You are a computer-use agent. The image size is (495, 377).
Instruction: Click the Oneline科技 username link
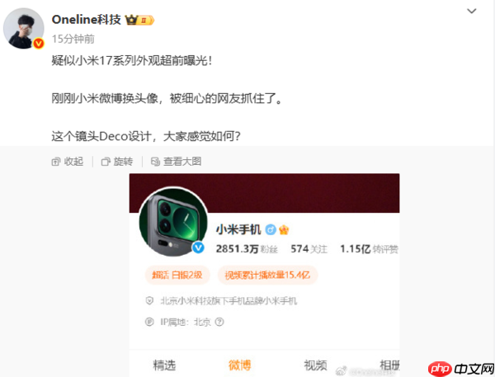86,20
